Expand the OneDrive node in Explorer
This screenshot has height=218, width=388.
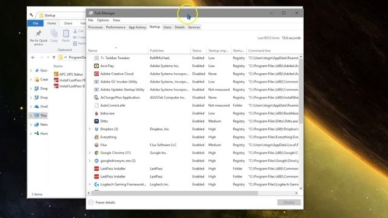(31, 107)
